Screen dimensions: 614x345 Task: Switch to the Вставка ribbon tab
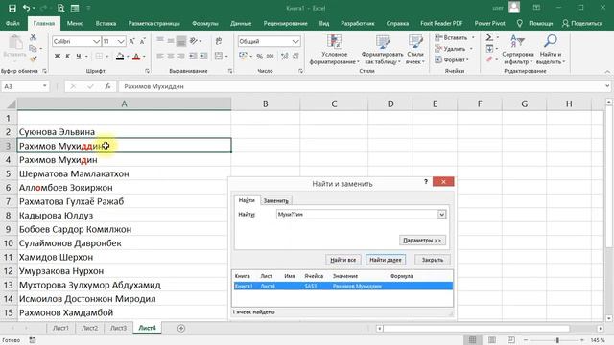[x=106, y=23]
